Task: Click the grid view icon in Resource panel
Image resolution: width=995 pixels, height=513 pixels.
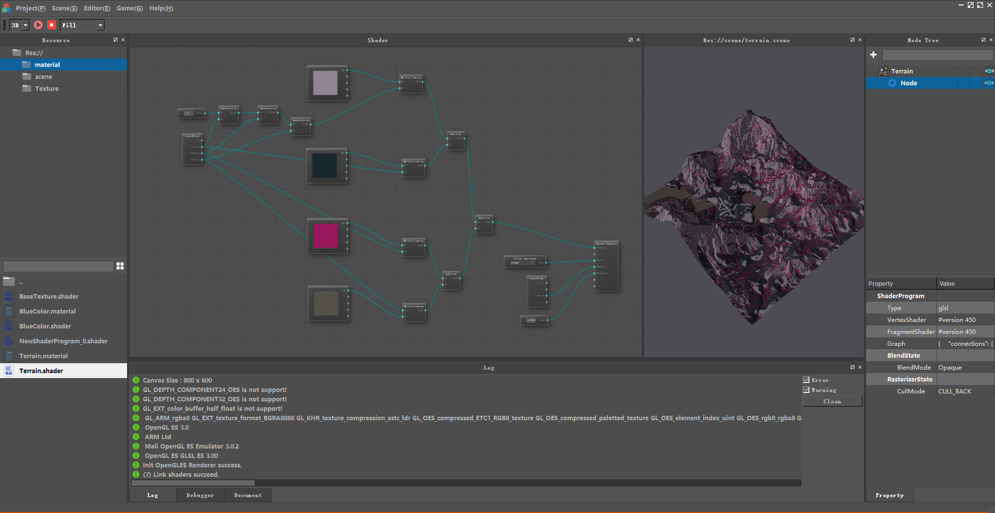Action: [x=120, y=266]
